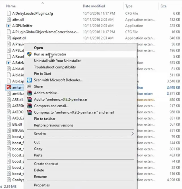
Task: Select the AIPluginGlobalObjectNameCorrections file row
Action: [45, 32]
